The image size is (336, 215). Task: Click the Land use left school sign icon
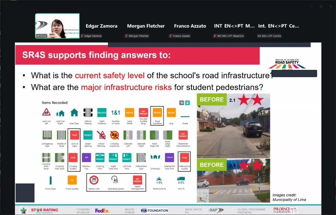[x=46, y=112]
